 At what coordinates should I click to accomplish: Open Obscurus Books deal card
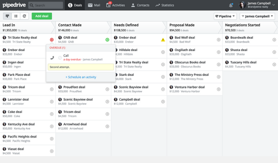194,64
